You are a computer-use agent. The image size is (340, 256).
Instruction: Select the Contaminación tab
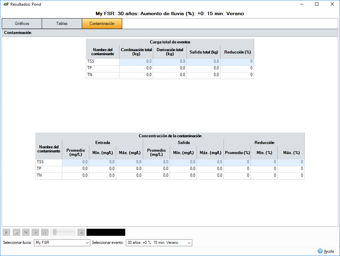[x=102, y=24]
